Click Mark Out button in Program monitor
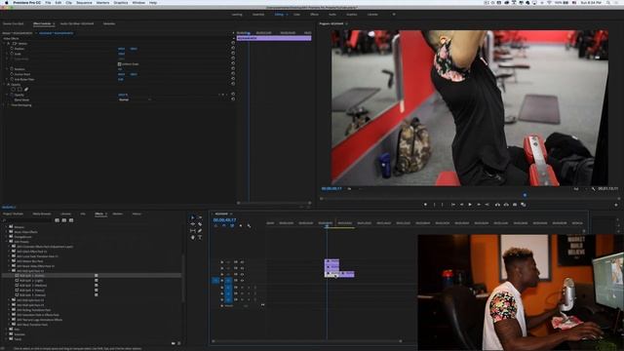This screenshot has height=351, width=624. 443,205
